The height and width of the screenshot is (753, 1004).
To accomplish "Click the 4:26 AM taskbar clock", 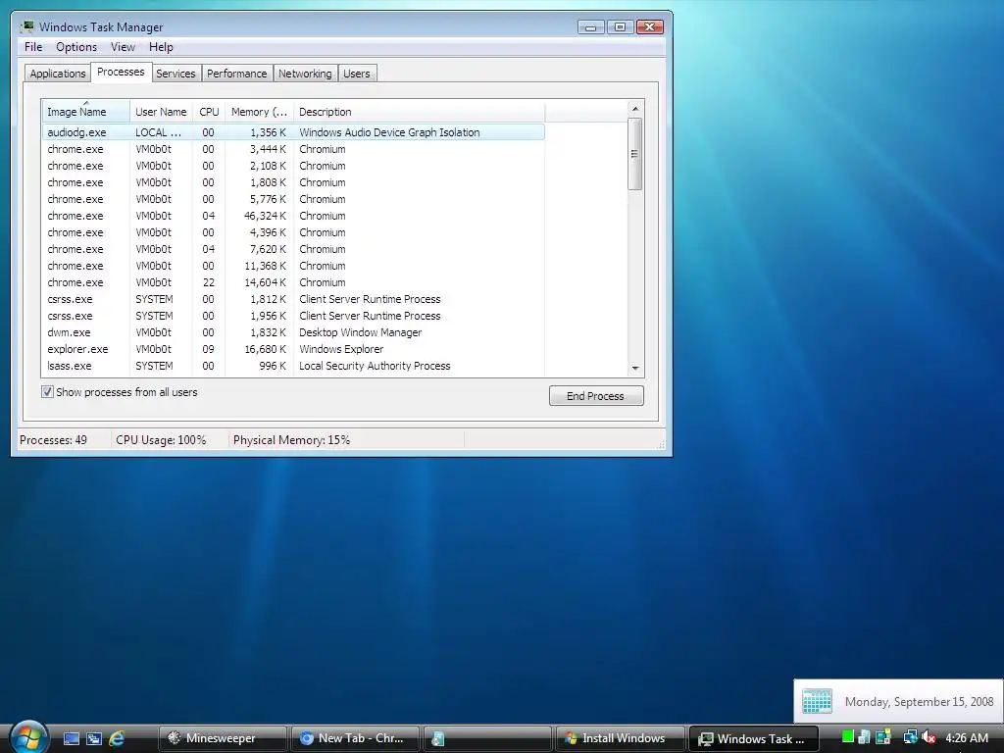I will point(967,738).
